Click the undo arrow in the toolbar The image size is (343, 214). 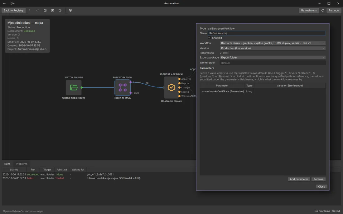(x=30, y=10)
